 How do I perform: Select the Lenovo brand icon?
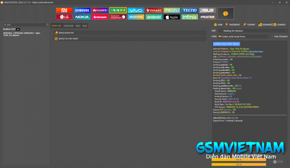(x=100, y=17)
